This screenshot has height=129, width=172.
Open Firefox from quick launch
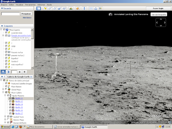(x=20, y=127)
